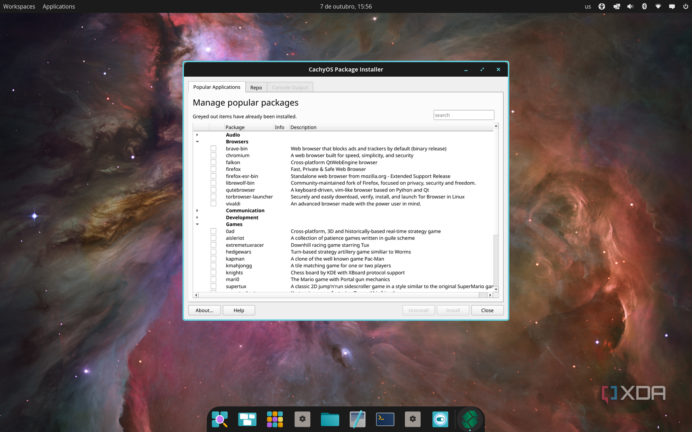Click the volume icon in the top bar

coord(630,6)
